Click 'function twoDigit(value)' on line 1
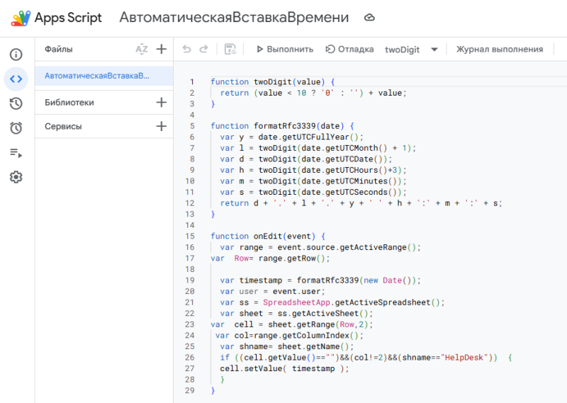 (268, 82)
